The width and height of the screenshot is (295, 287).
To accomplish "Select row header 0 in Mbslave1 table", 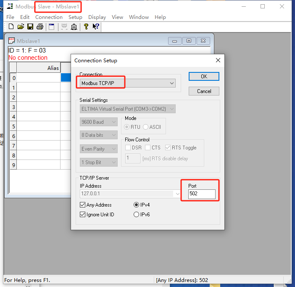I will point(13,78).
